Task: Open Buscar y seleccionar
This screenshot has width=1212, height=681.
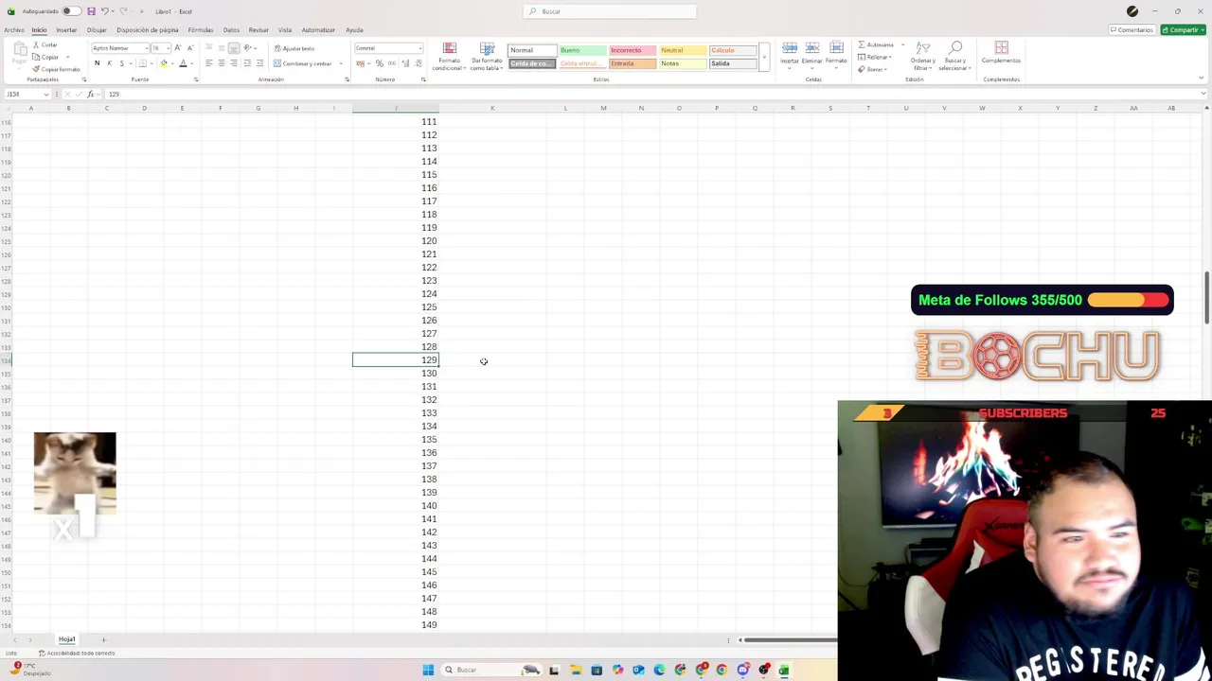Action: 955,57
